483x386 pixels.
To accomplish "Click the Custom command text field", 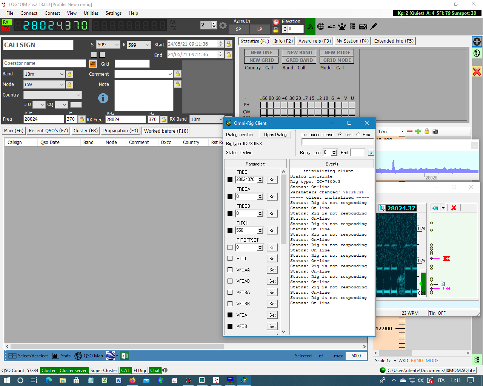I will (x=338, y=142).
